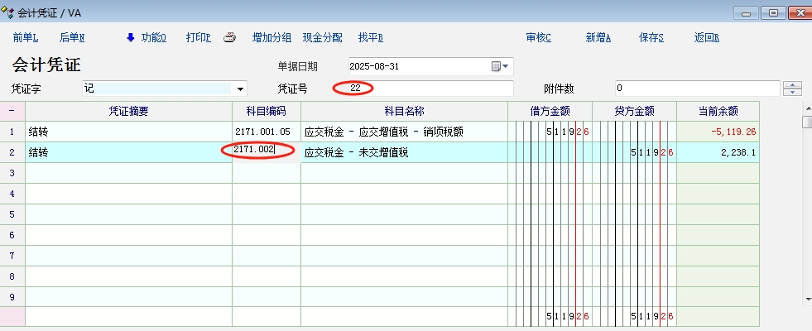Go to next voucher with 后单
This screenshot has height=331, width=812.
[x=72, y=37]
